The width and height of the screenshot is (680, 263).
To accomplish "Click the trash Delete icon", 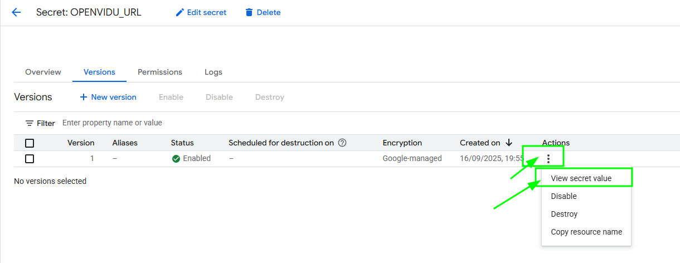I will coord(249,12).
